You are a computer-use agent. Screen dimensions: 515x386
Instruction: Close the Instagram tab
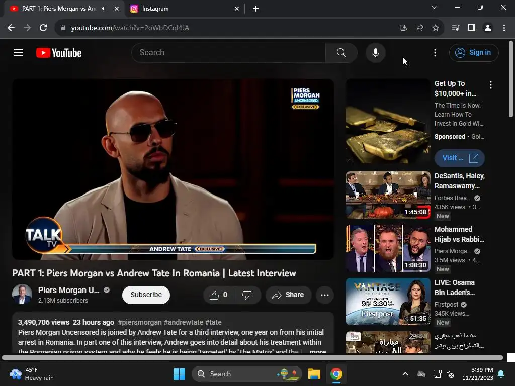click(237, 9)
